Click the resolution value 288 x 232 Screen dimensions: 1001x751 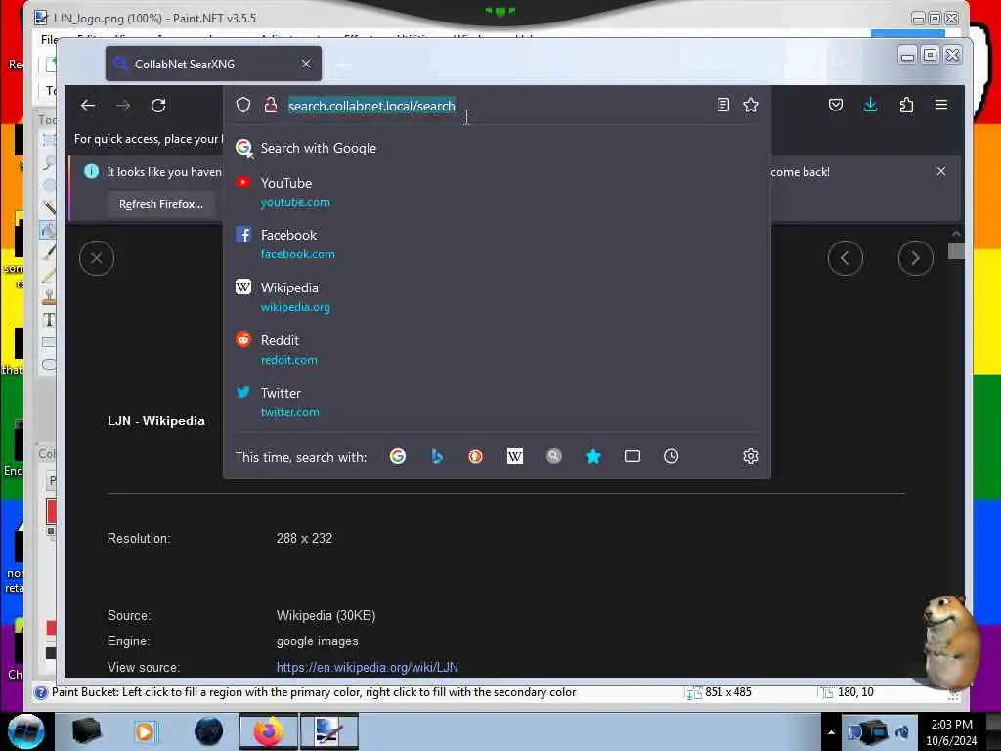click(304, 539)
